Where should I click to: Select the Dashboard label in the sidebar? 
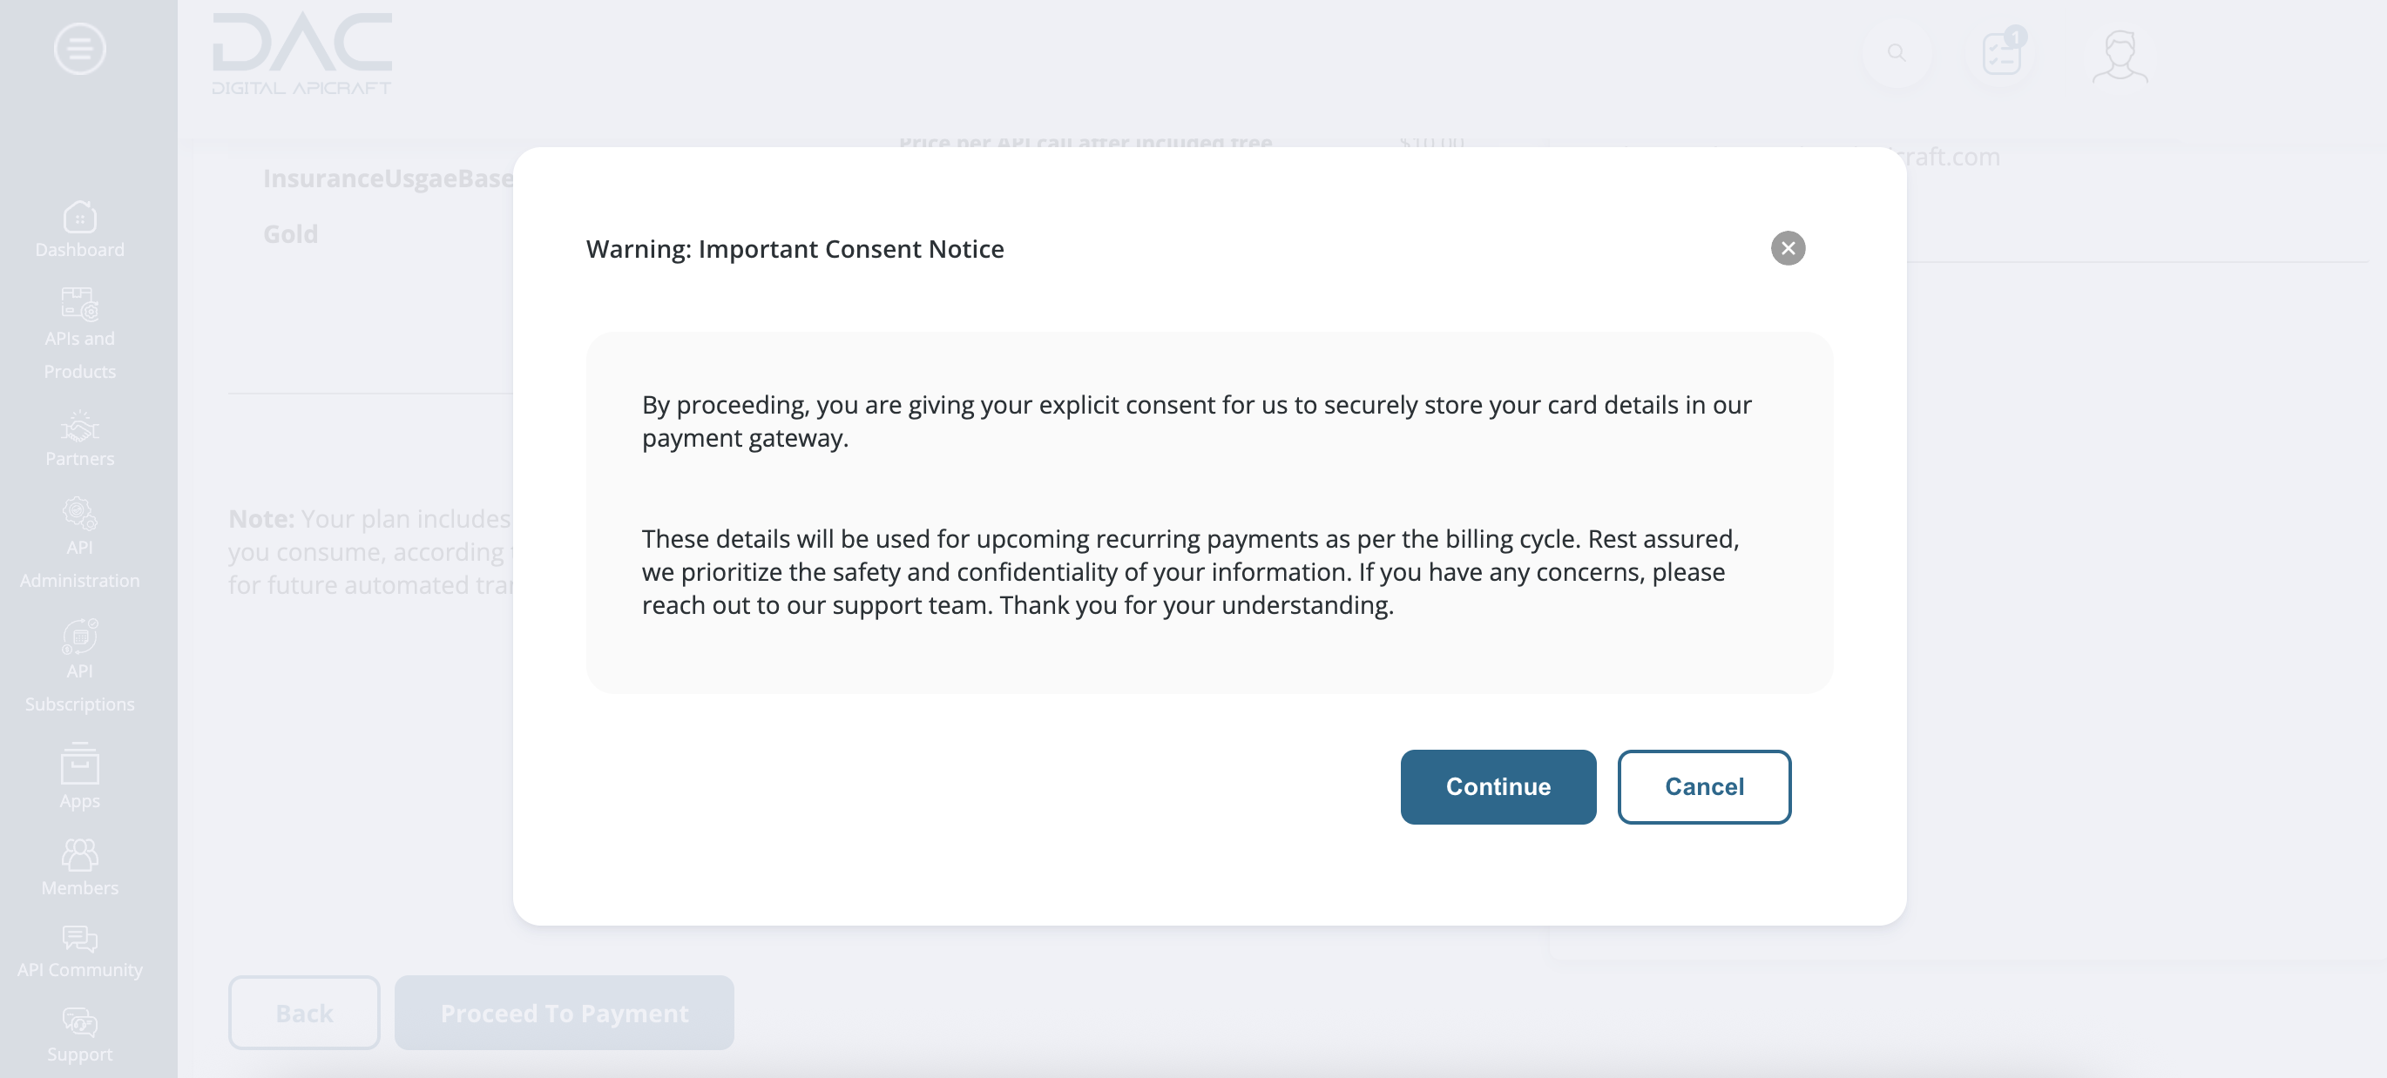point(79,249)
